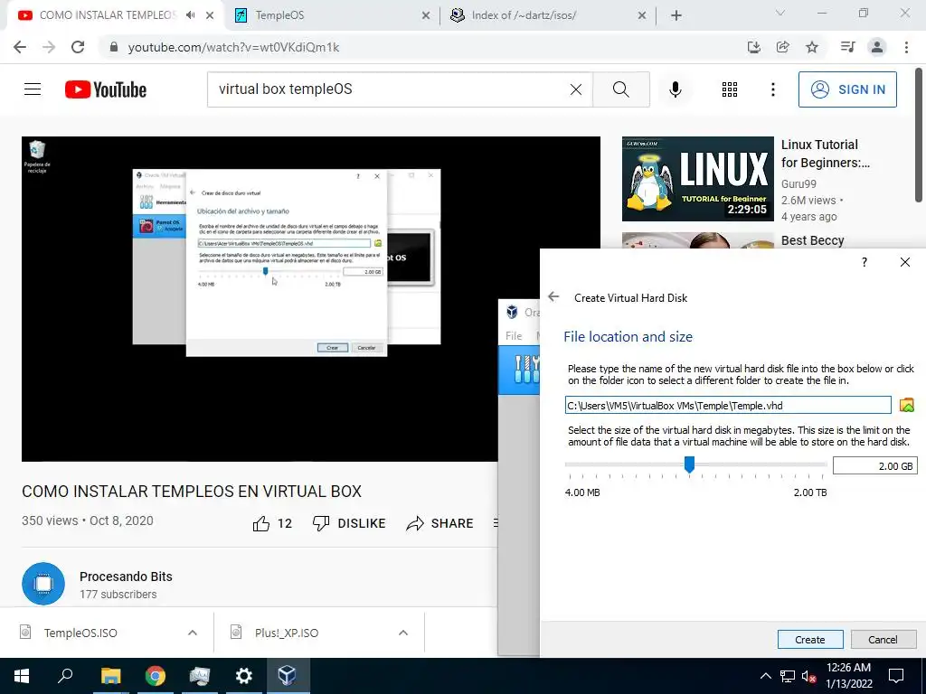This screenshot has height=694, width=926.
Task: Click the volume icon in system tray
Action: (808, 676)
